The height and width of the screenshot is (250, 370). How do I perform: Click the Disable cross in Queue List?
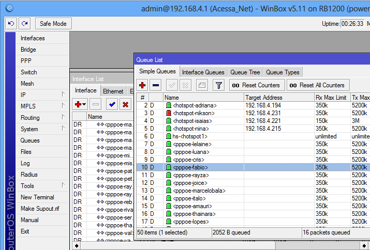[185, 85]
